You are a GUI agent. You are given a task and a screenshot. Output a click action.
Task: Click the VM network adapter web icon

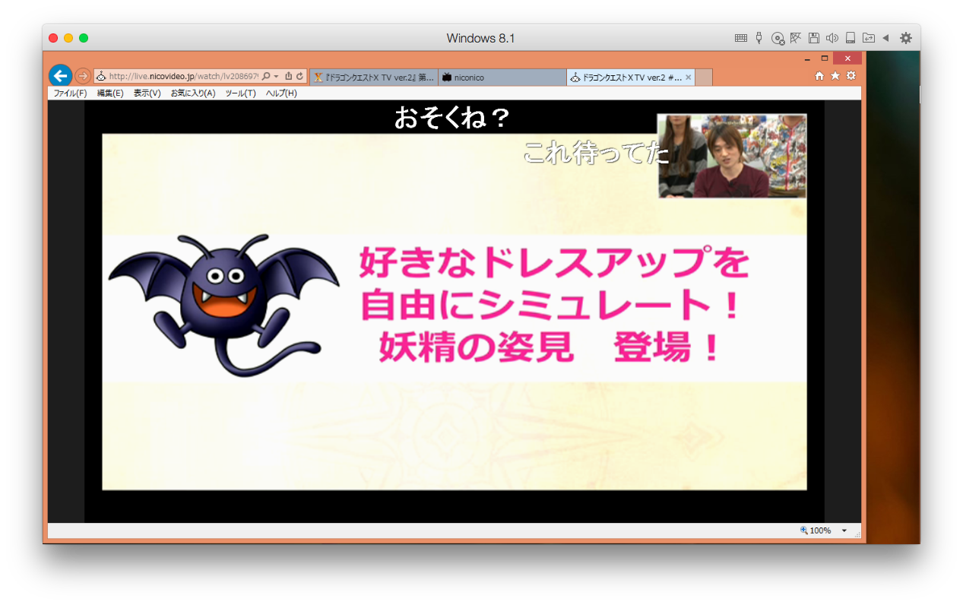click(796, 38)
